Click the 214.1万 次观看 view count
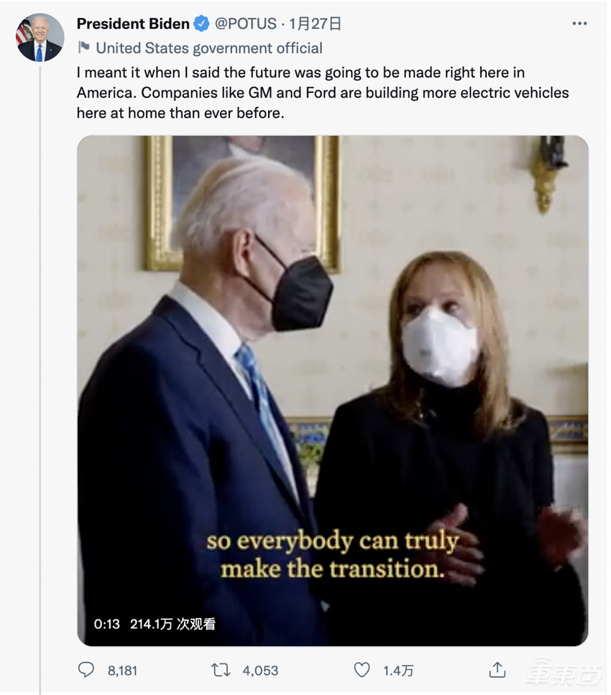 point(173,624)
